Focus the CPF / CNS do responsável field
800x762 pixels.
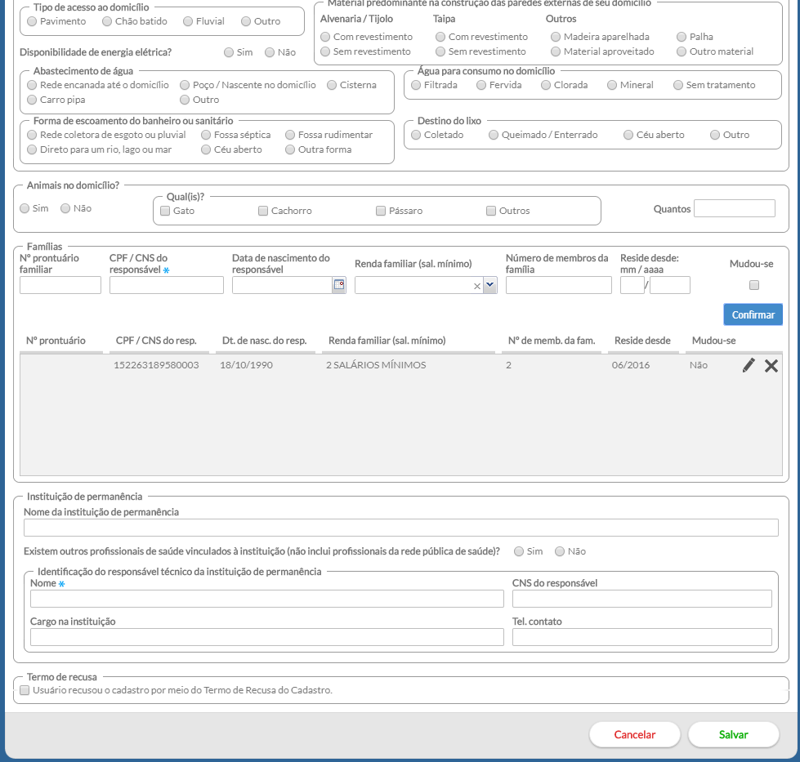[x=167, y=285]
